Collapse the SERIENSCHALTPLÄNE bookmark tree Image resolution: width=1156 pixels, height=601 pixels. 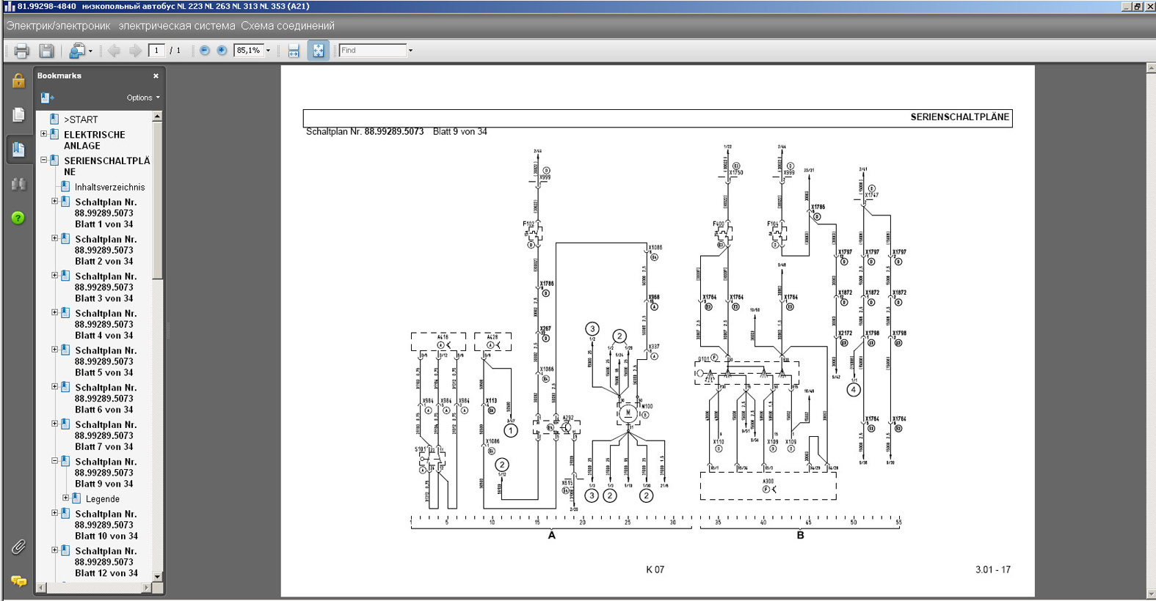point(43,160)
